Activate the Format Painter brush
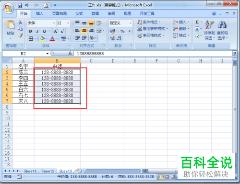The height and width of the screenshot is (184, 240). click(20, 35)
